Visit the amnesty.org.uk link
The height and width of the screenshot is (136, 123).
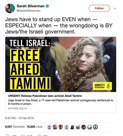click(17, 108)
